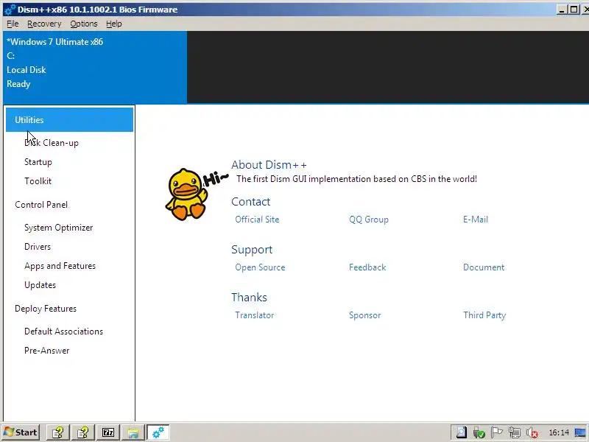Viewport: 589px width, 442px height.
Task: Click the Windows Start button
Action: [21, 432]
